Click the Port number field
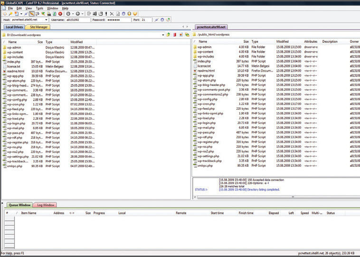 (146, 20)
